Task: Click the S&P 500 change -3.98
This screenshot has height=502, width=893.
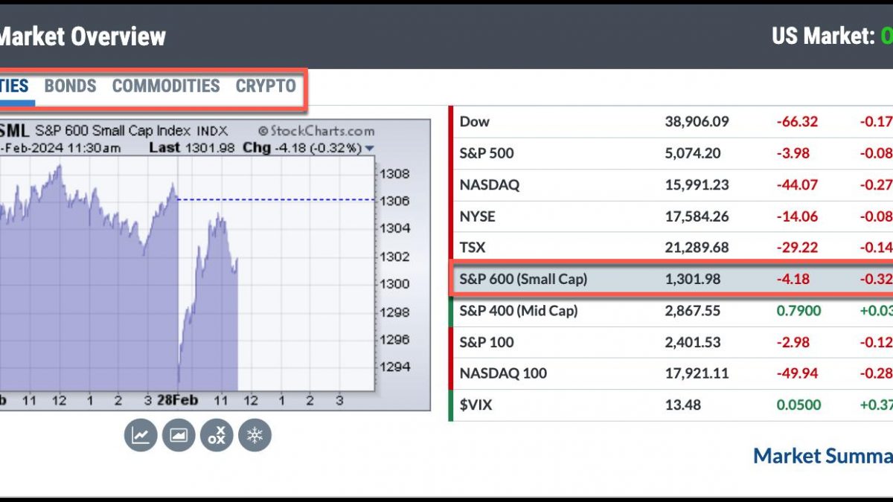Action: pos(793,154)
